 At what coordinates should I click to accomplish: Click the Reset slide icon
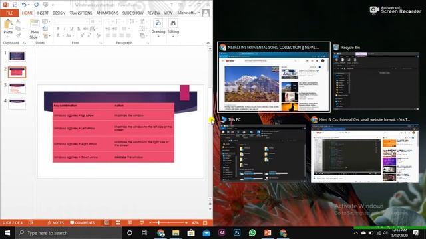click(x=45, y=29)
